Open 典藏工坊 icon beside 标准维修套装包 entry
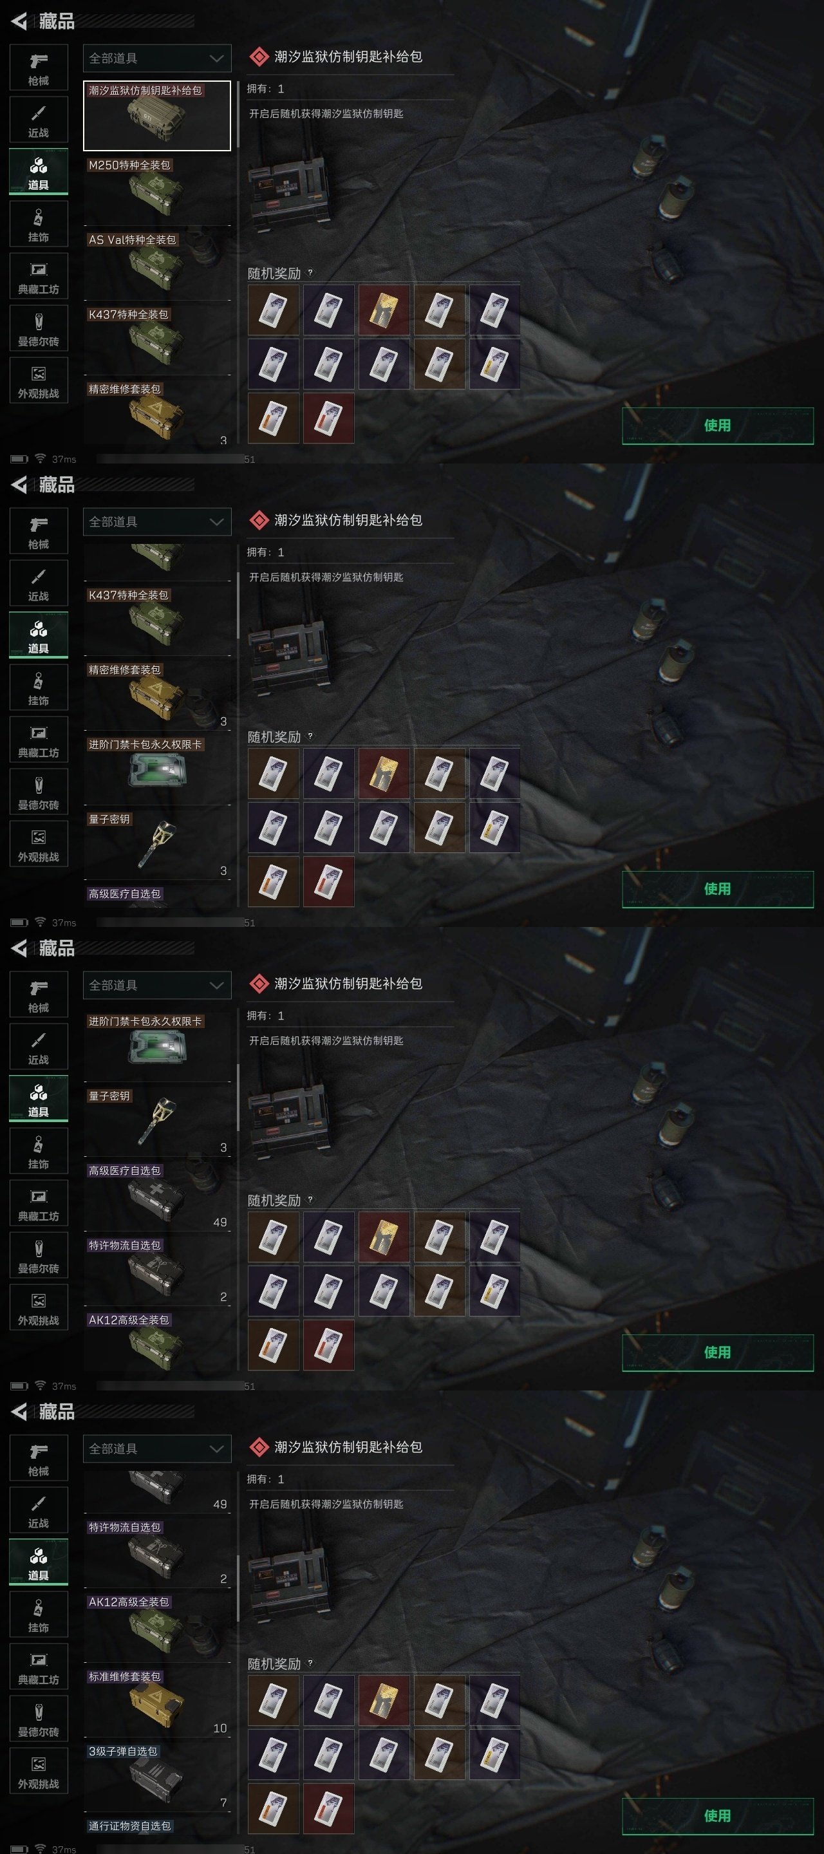This screenshot has width=824, height=1854. click(39, 1666)
